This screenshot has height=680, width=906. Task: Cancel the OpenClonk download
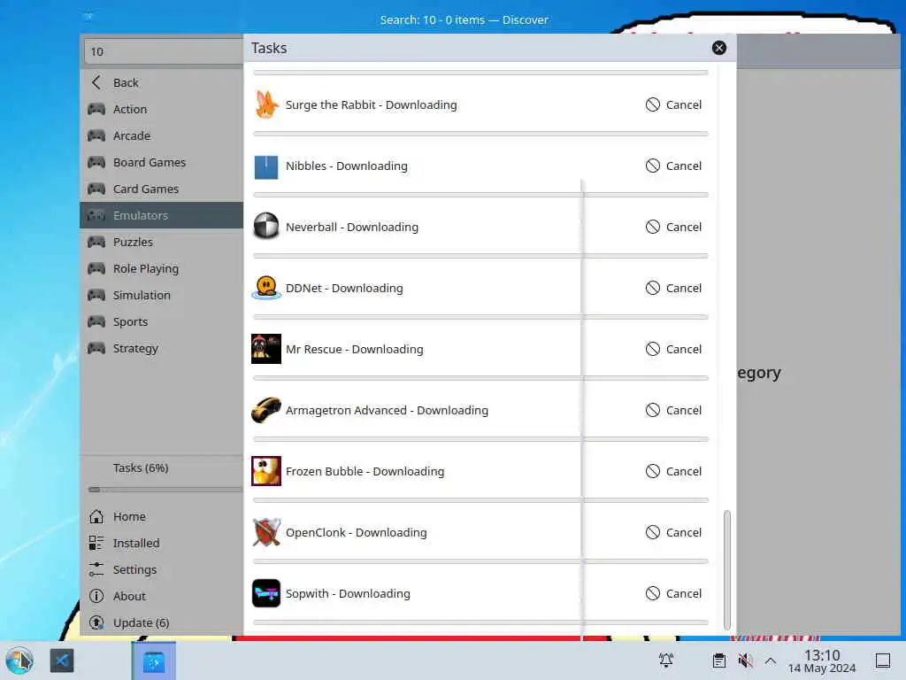[x=673, y=532]
